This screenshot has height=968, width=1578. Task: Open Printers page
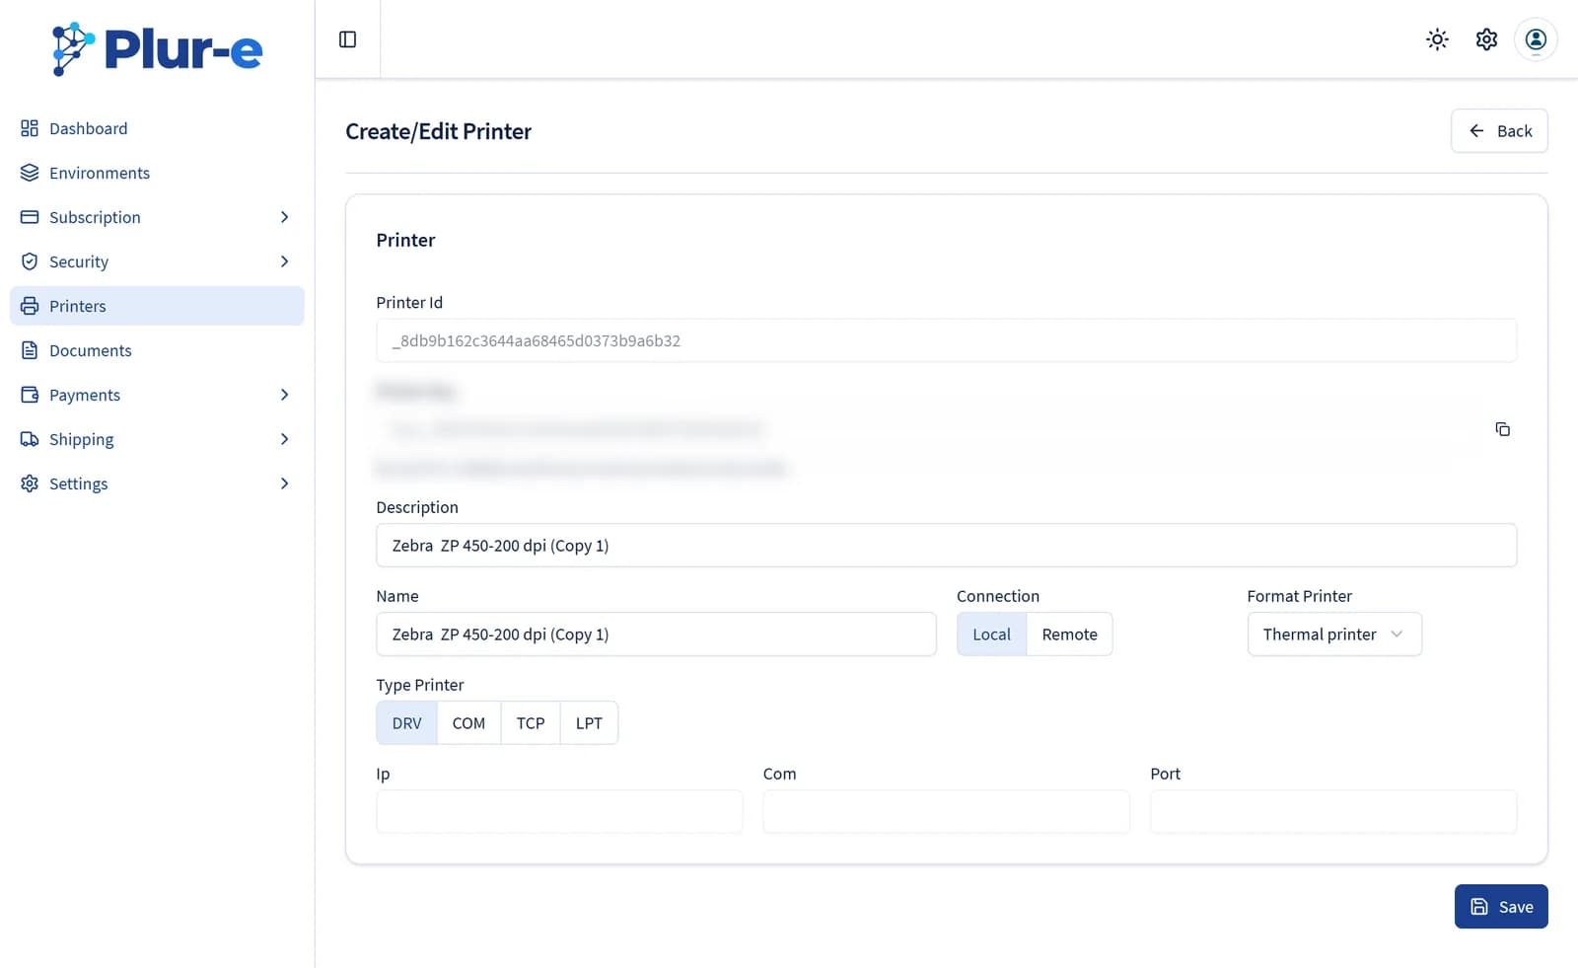pos(157,306)
